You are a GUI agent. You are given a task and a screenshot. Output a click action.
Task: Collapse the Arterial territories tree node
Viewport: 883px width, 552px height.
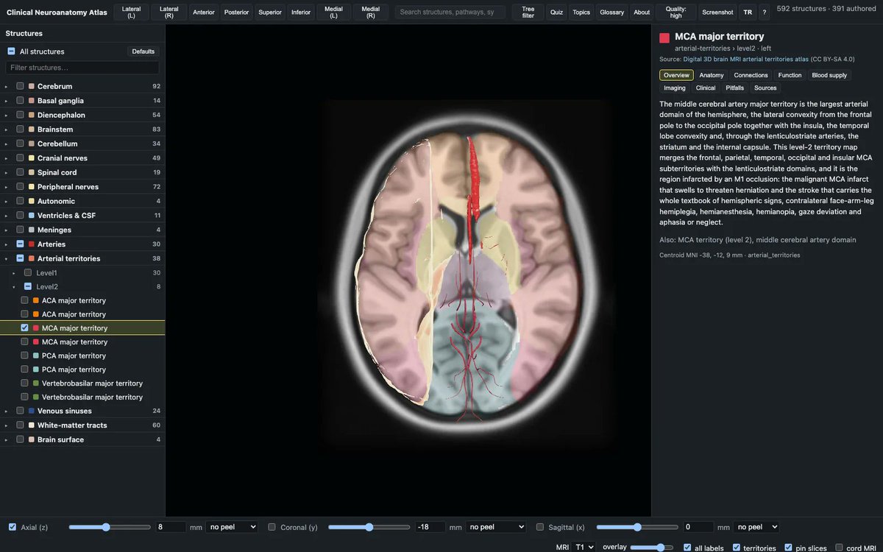tap(6, 259)
